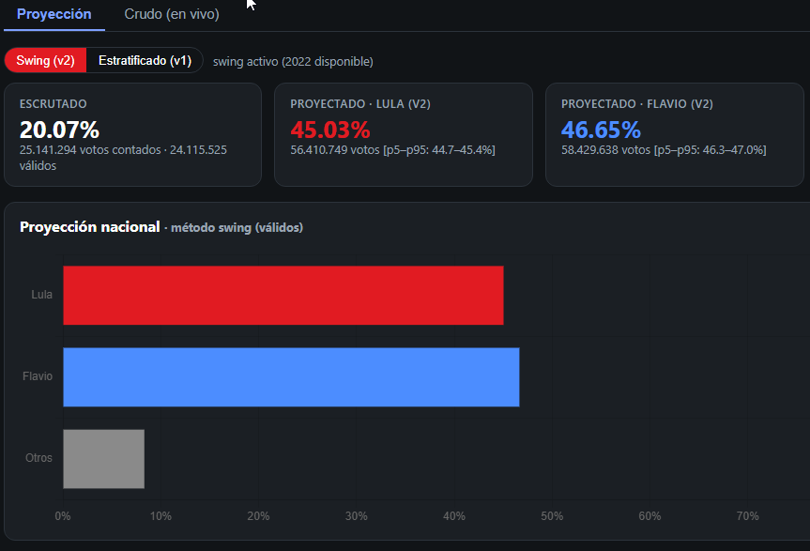Click the 'Proyección nacional' chart title

click(90, 227)
